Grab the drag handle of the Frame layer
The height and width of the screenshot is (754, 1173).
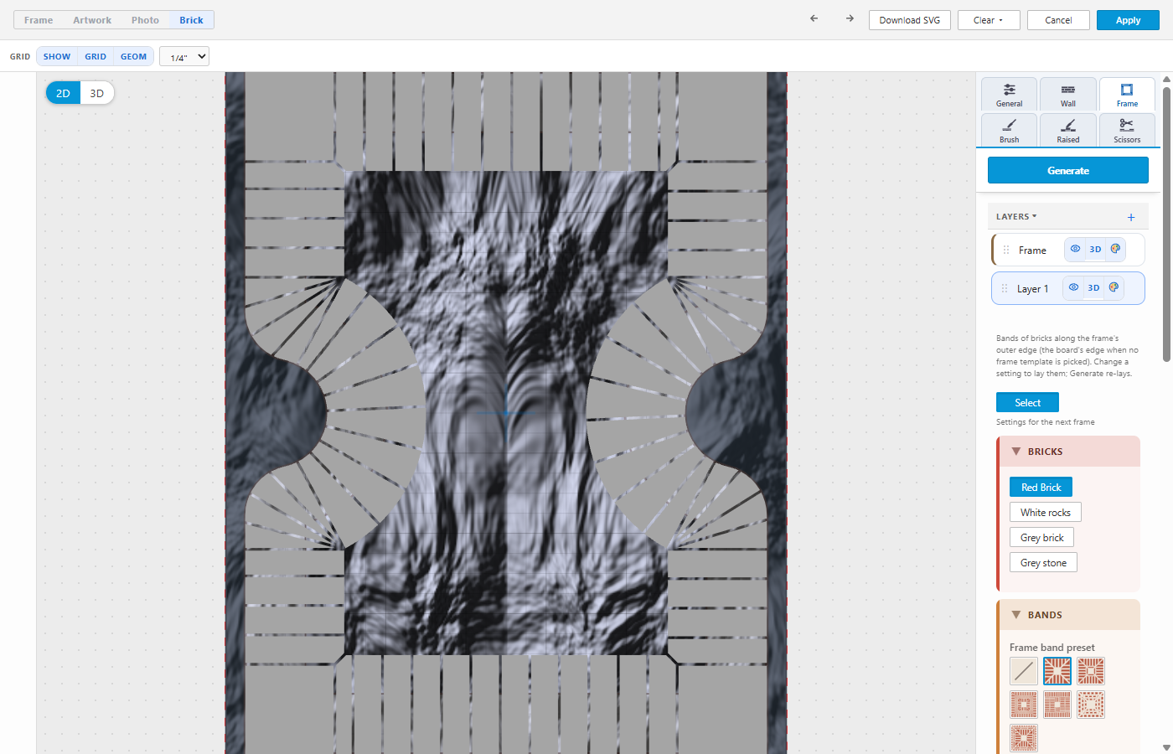coord(1006,250)
